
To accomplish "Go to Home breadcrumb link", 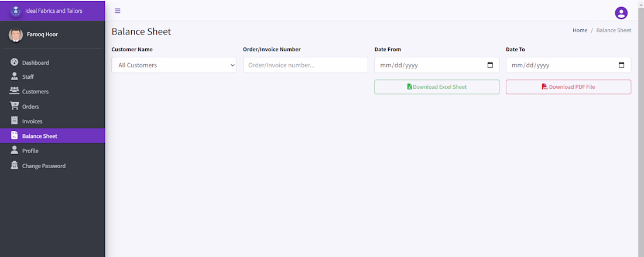I will click(x=580, y=30).
